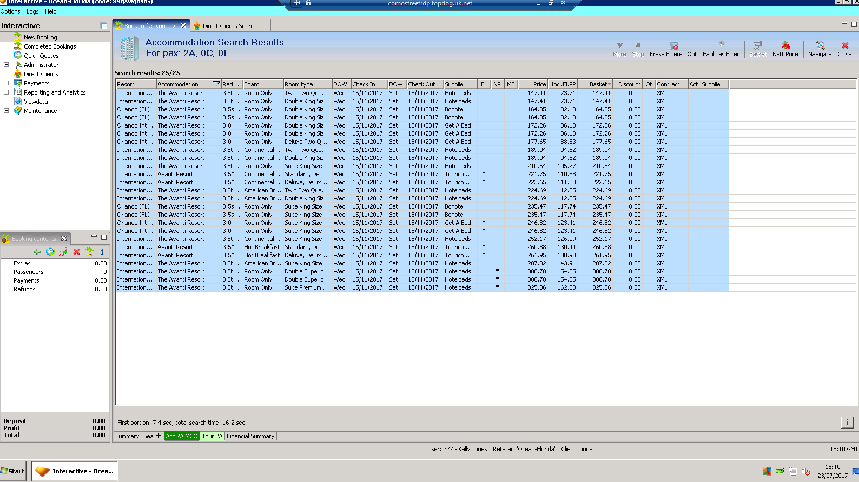
Task: Click the Refunds line in Booking contents
Action: pos(55,289)
